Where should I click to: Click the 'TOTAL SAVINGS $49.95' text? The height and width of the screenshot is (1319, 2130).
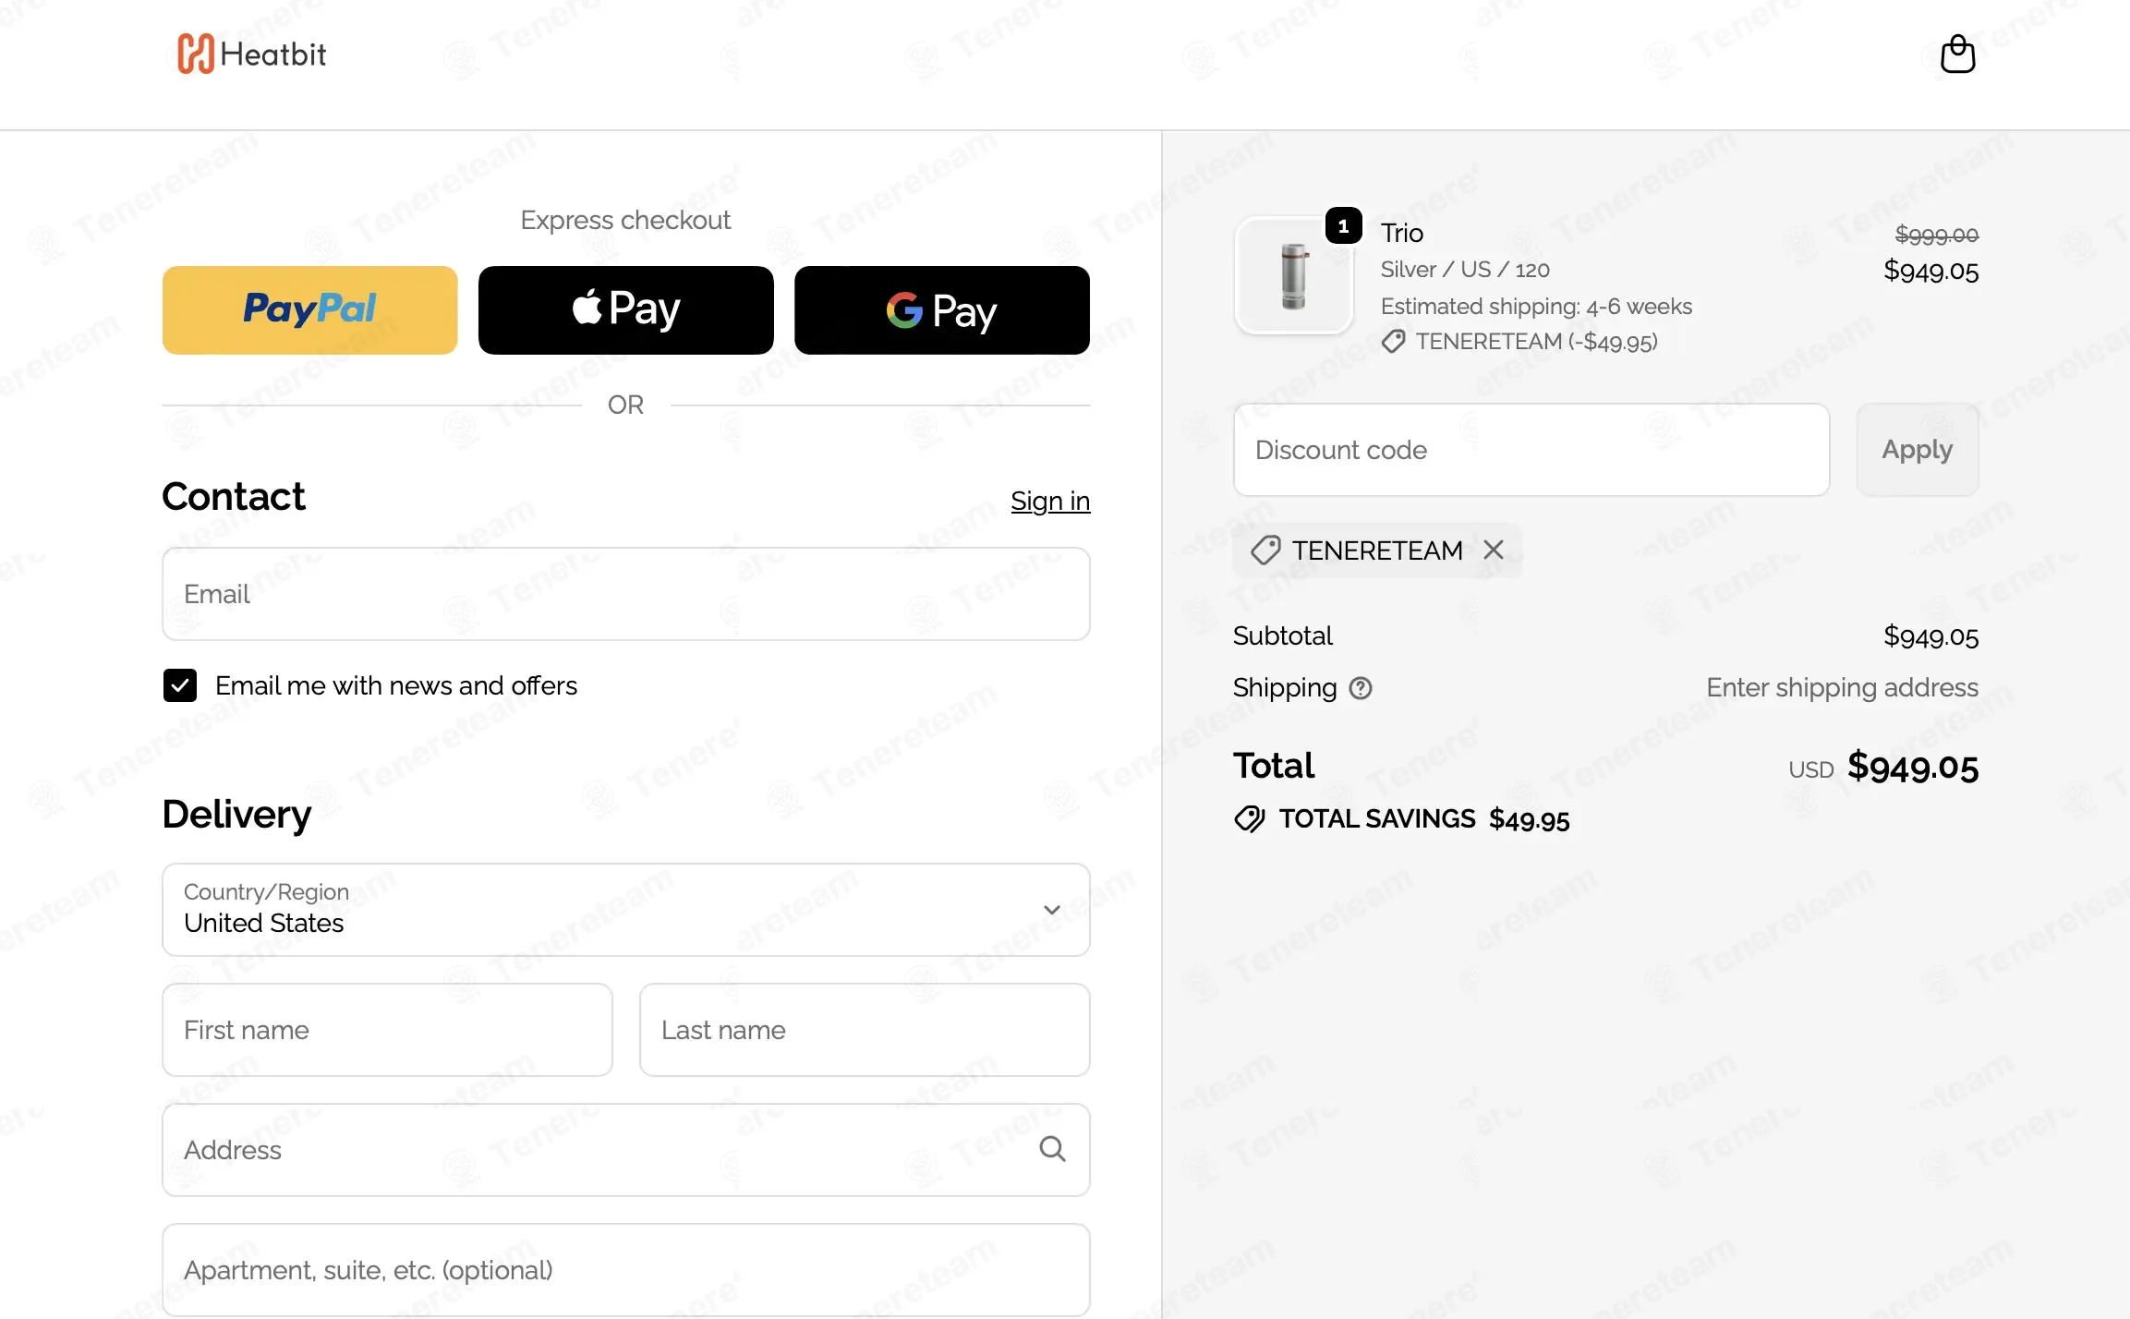(x=1424, y=819)
